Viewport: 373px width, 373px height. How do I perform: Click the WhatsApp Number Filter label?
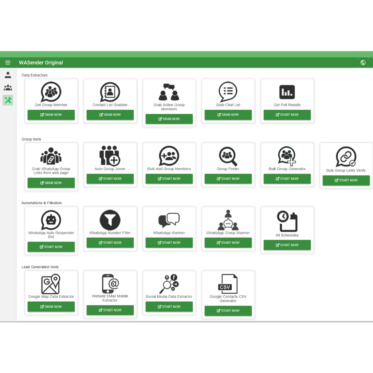tap(110, 233)
